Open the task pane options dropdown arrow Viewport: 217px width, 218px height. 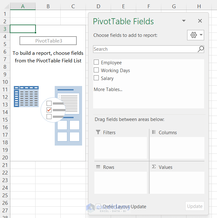point(184,21)
